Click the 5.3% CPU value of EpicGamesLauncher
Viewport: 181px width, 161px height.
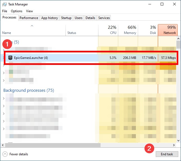click(x=113, y=58)
